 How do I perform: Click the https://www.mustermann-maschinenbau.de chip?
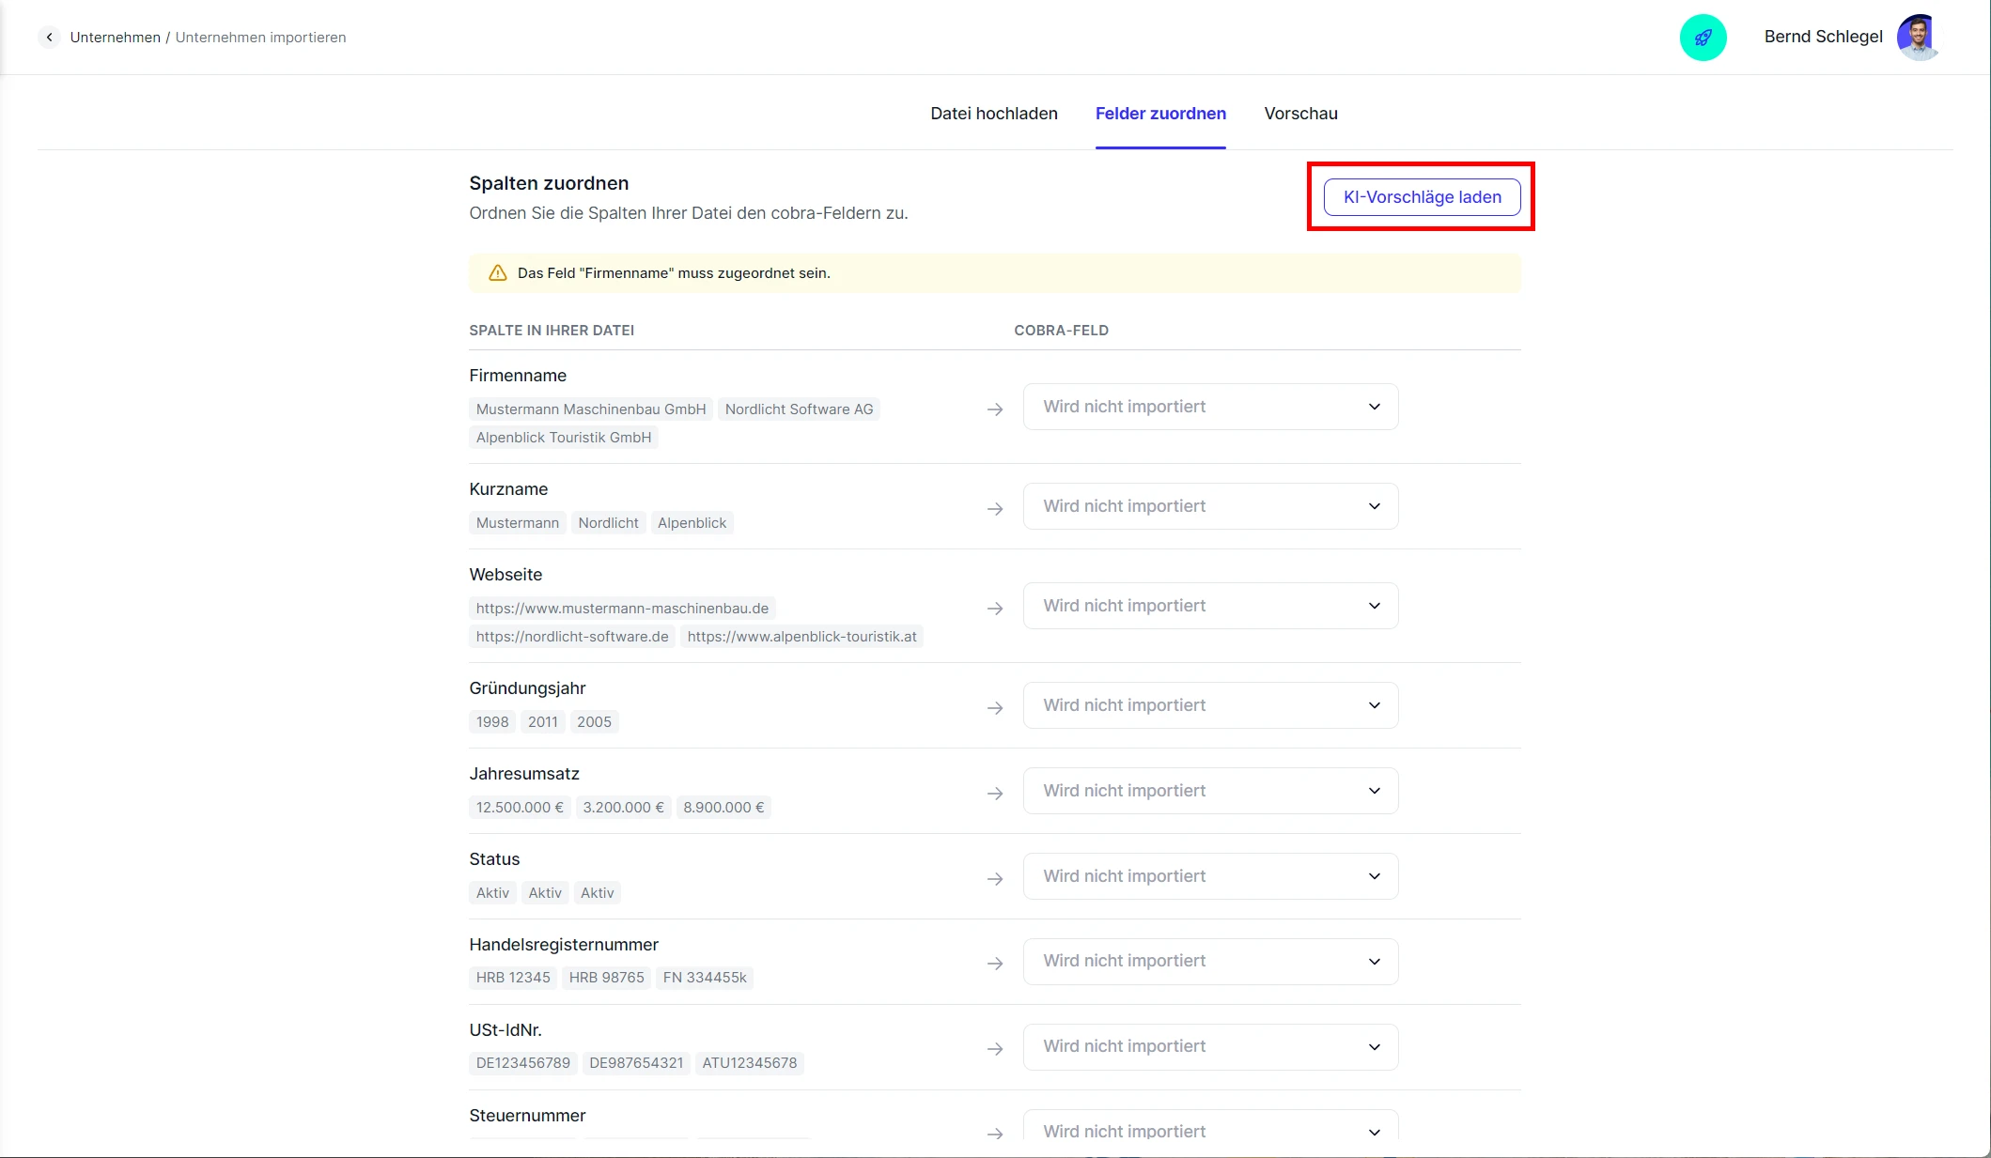coord(622,609)
